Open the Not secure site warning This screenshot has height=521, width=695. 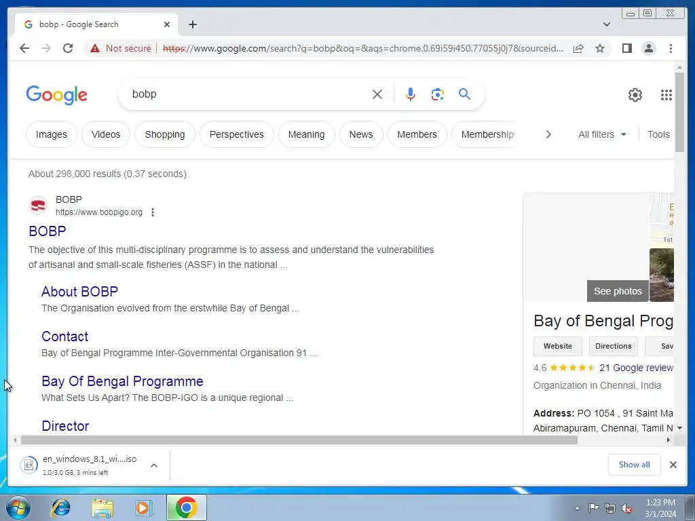[121, 48]
